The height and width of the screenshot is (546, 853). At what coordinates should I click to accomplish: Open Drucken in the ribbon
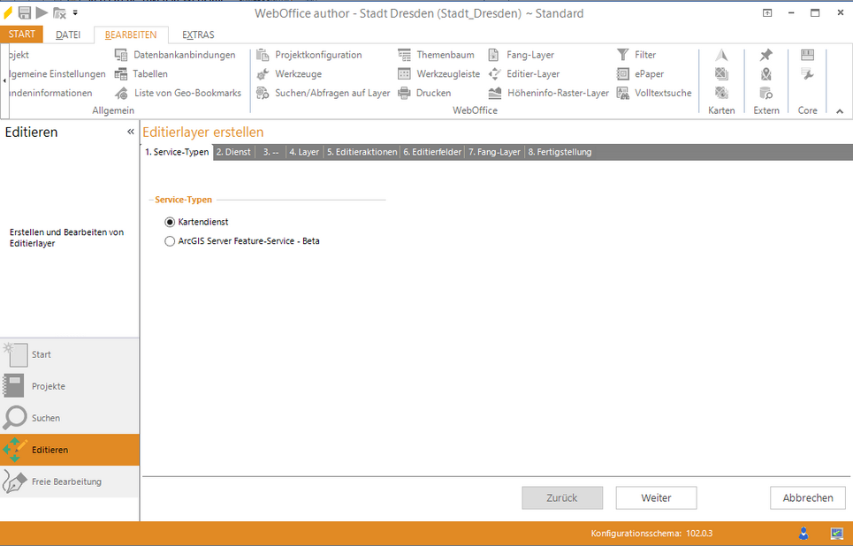(424, 93)
